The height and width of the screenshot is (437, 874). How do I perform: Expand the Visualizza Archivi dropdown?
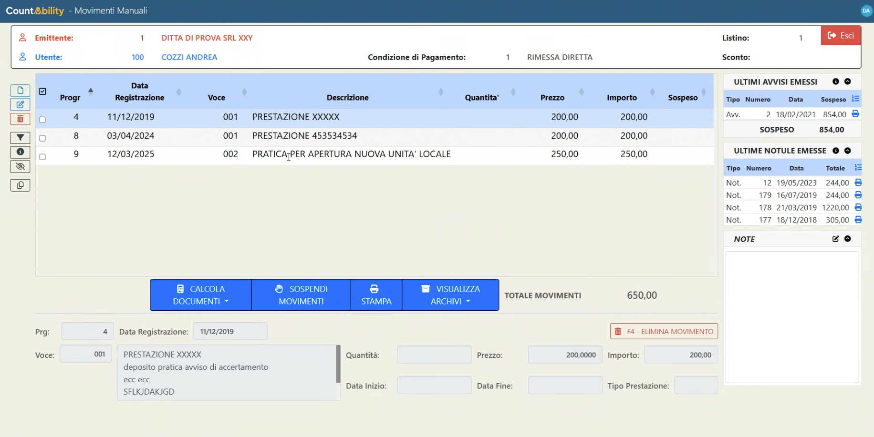[450, 295]
